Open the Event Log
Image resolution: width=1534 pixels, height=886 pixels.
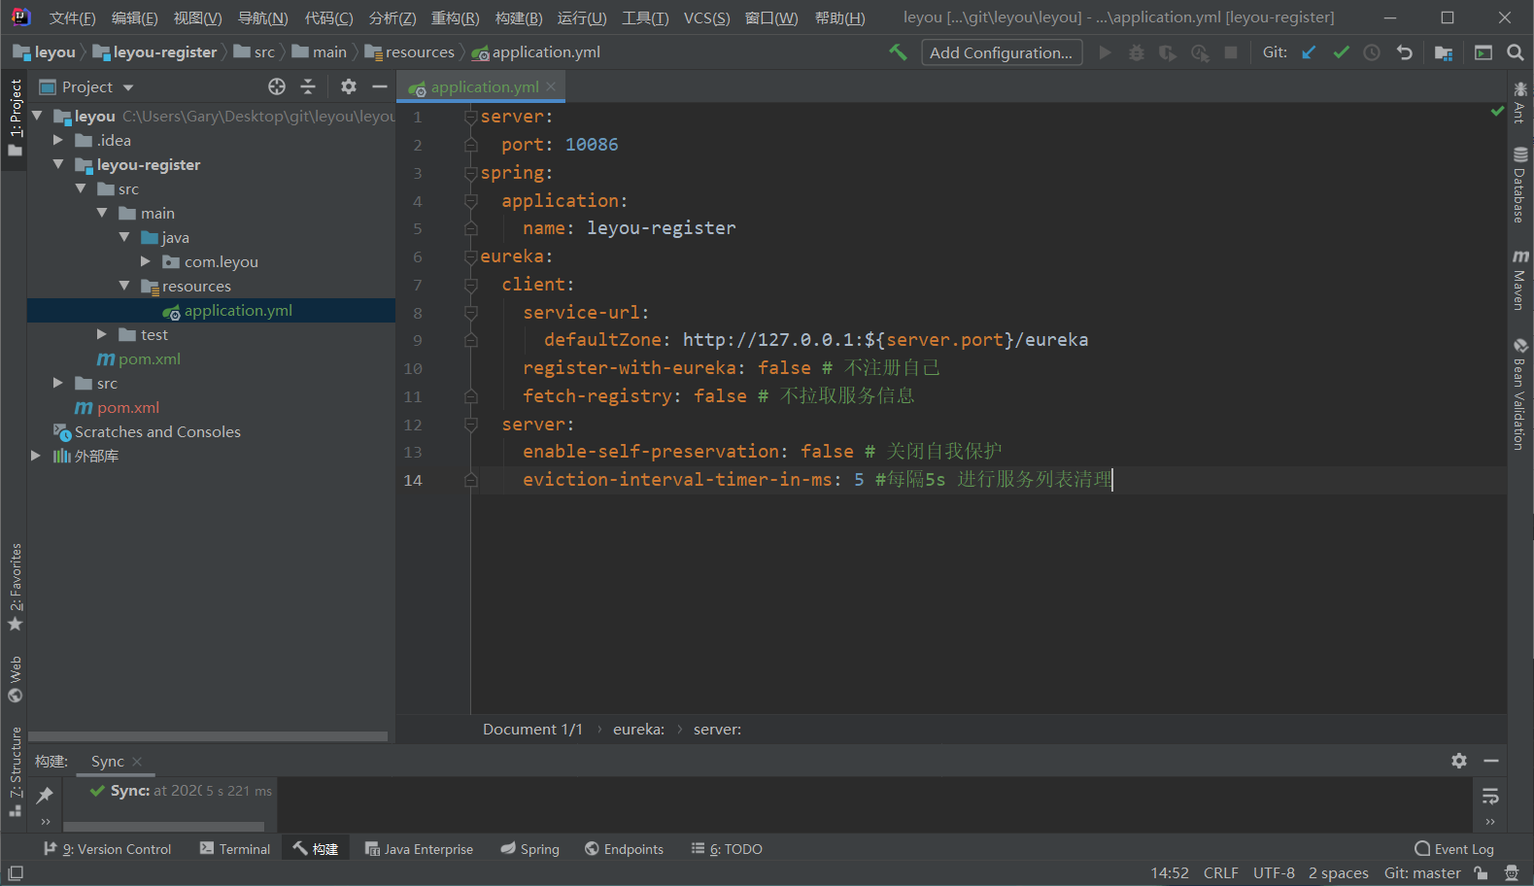click(1454, 849)
